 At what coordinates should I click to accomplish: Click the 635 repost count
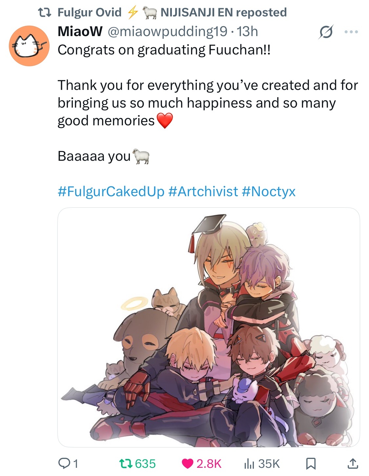(145, 464)
